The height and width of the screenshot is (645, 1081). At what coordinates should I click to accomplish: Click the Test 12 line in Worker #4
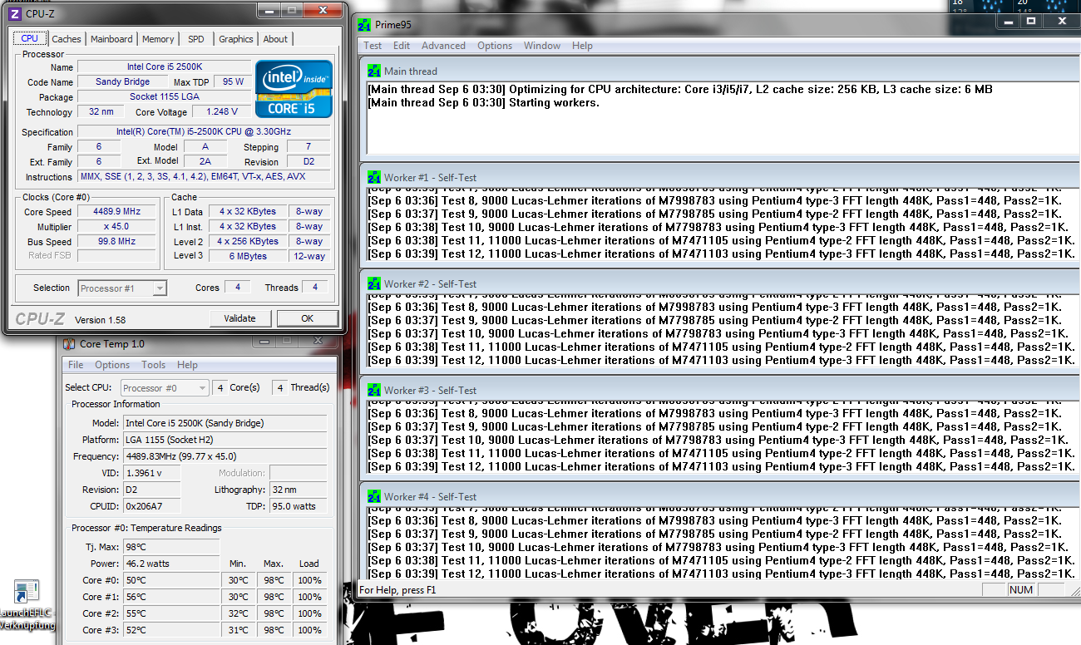pos(722,574)
